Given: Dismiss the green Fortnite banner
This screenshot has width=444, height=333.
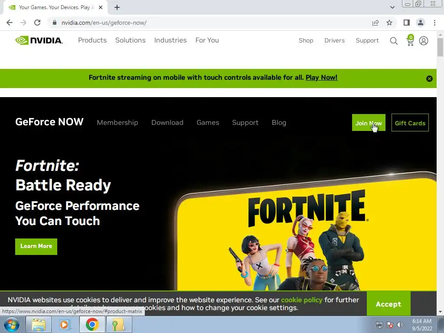Looking at the screenshot, I should tap(429, 79).
